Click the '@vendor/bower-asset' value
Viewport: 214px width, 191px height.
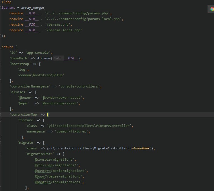point(62,98)
